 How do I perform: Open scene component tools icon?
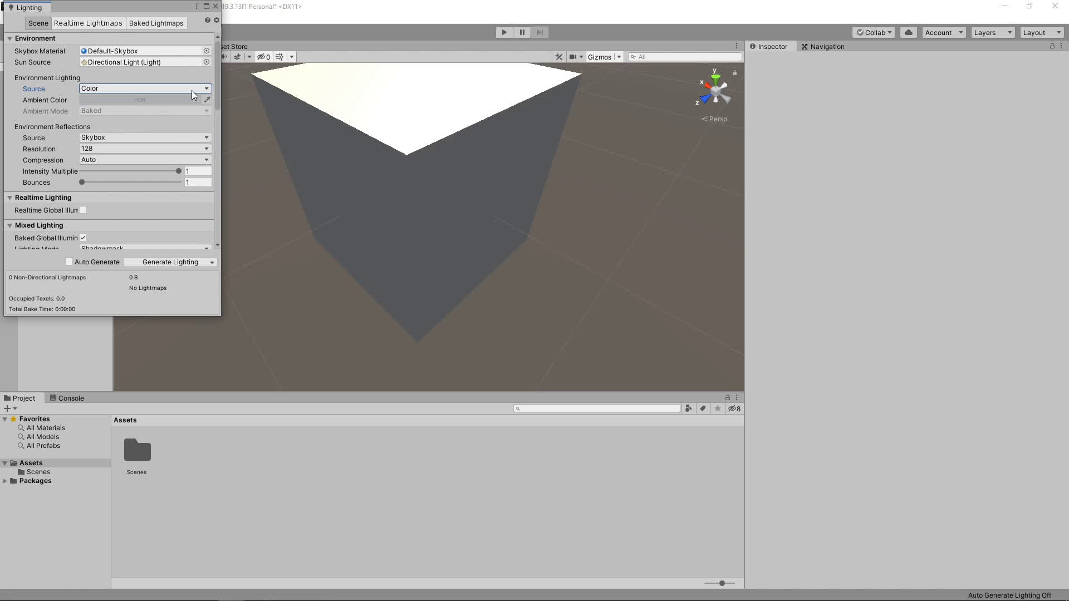tap(559, 57)
